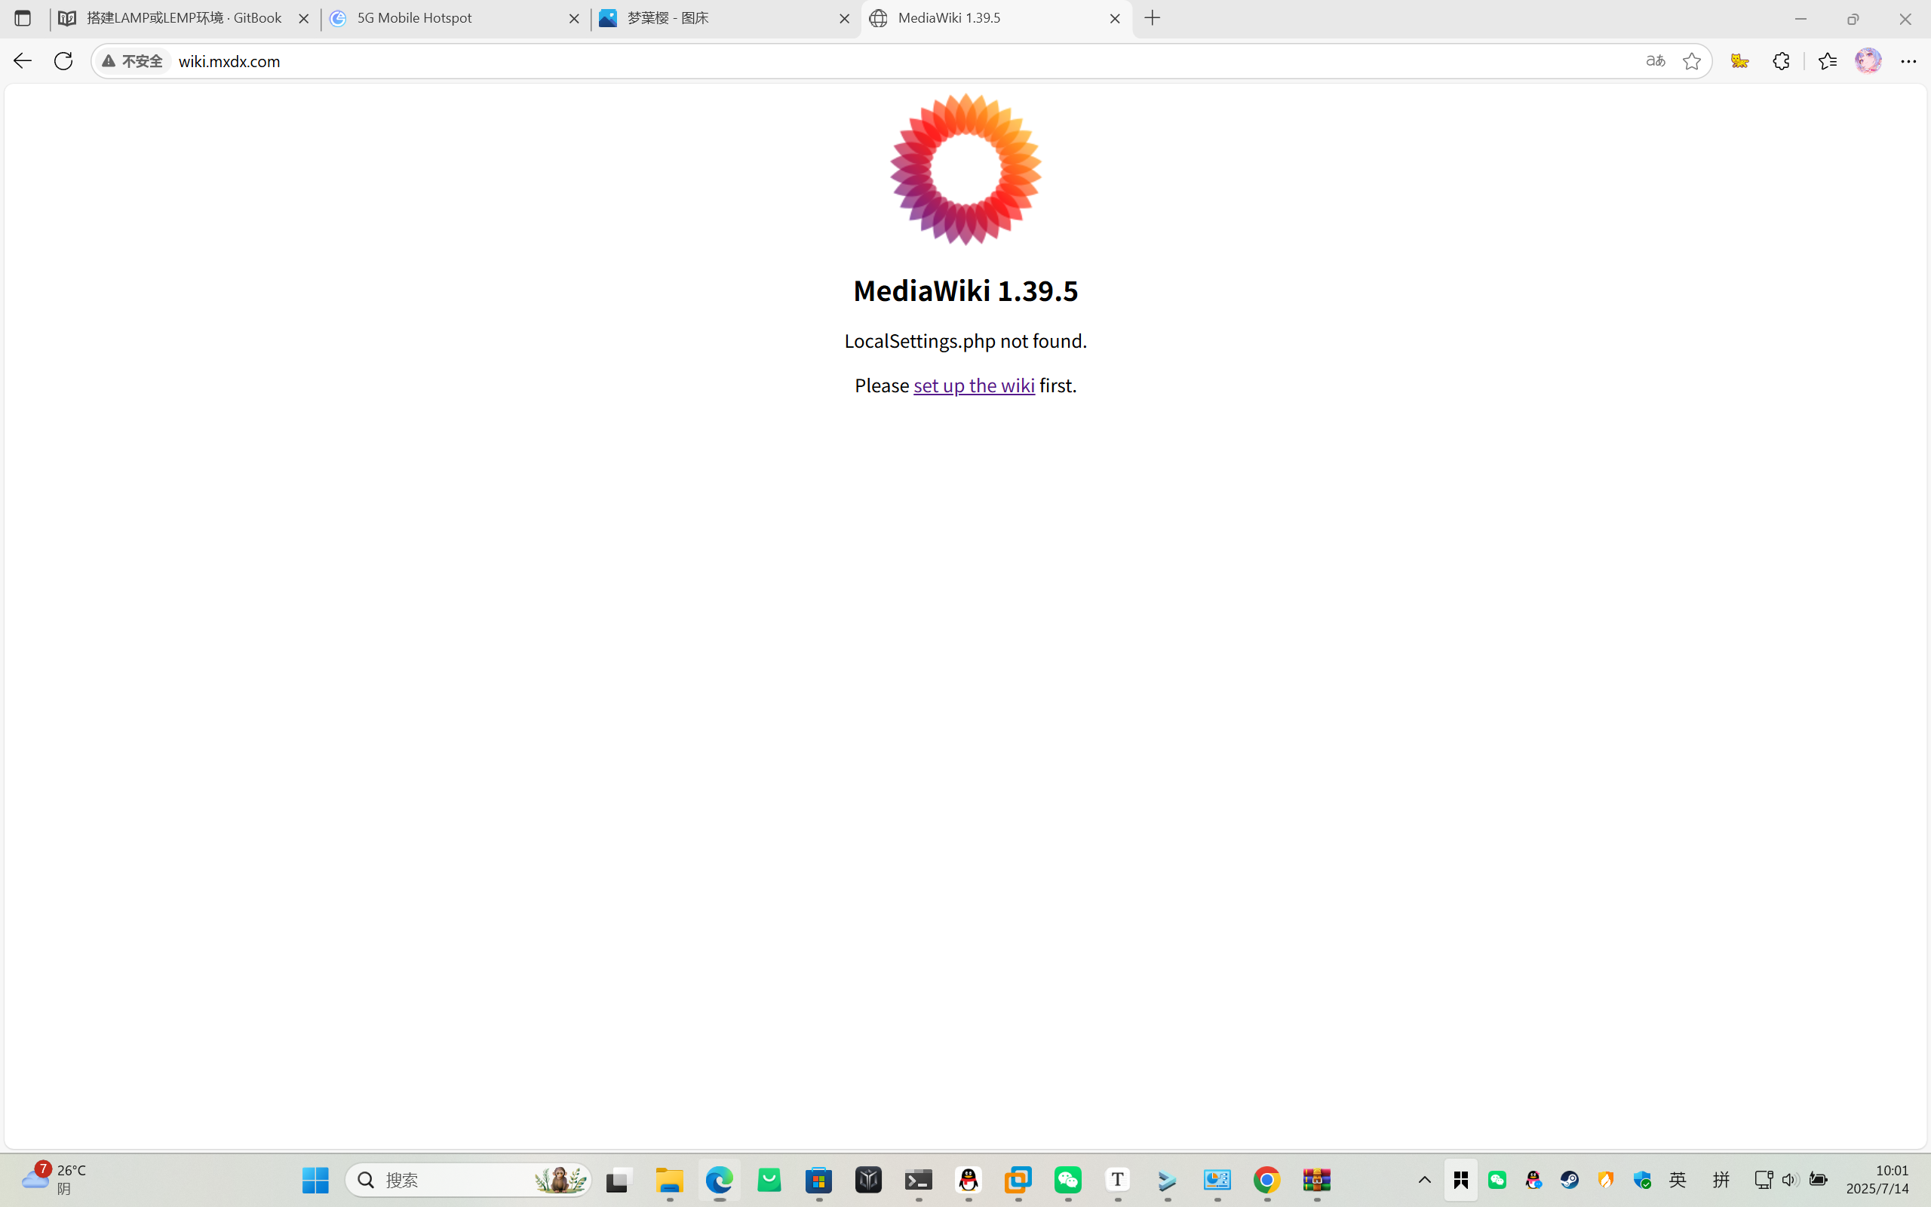Screen dimensions: 1931x1207
Task: Open the clock showing 10:01 2025/7/14
Action: pos(1877,1180)
